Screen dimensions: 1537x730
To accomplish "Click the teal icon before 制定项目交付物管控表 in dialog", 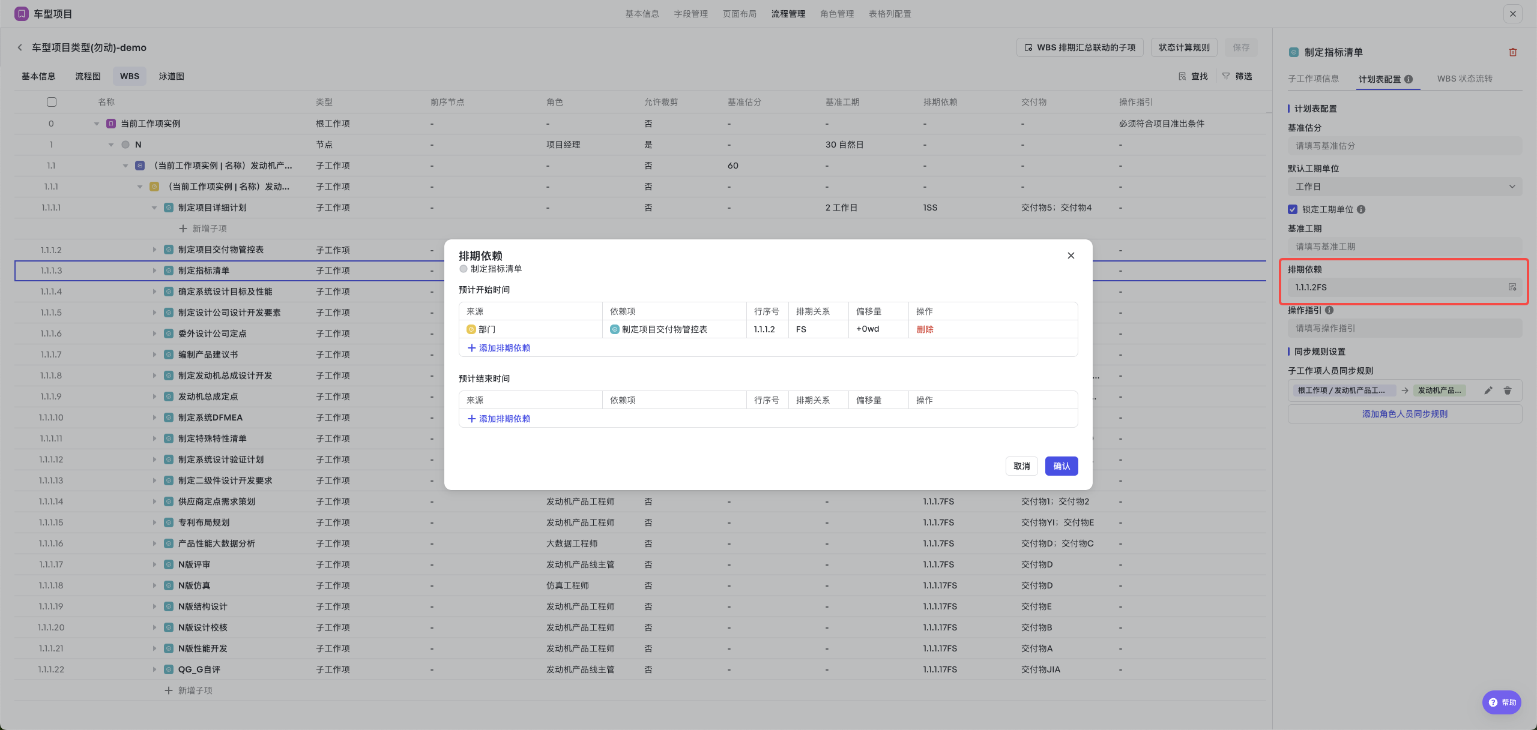I will pos(614,329).
